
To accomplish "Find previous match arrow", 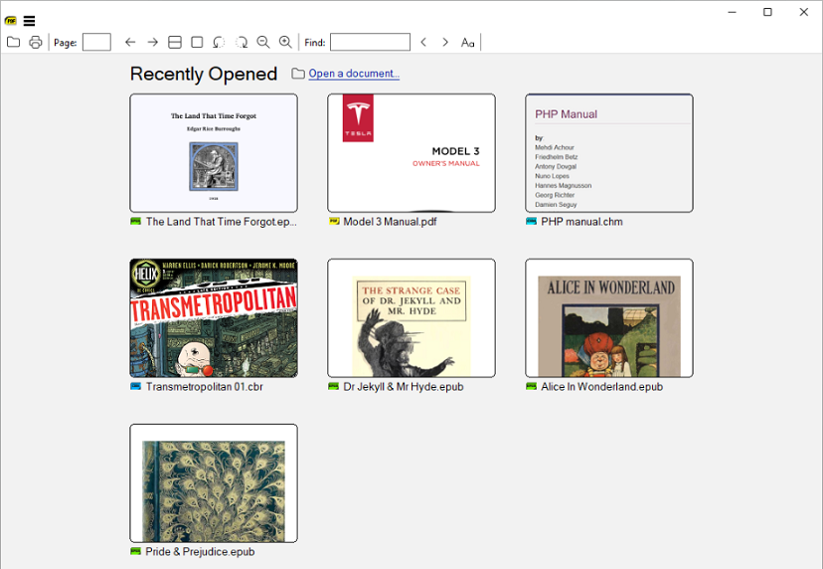I will pyautogui.click(x=423, y=42).
